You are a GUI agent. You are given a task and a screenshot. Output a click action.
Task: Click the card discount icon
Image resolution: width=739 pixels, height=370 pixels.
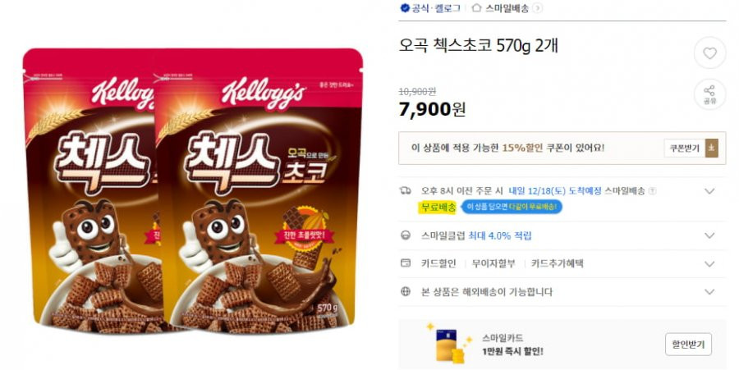pos(406,263)
